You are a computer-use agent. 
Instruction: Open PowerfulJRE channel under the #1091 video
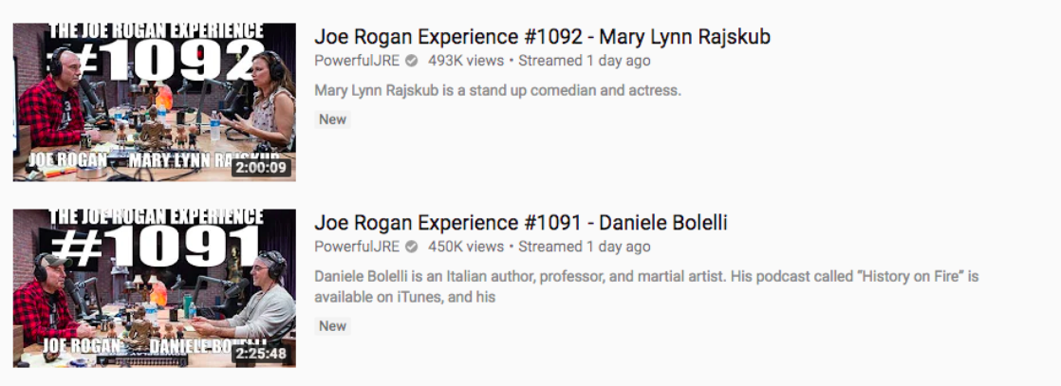click(x=357, y=247)
